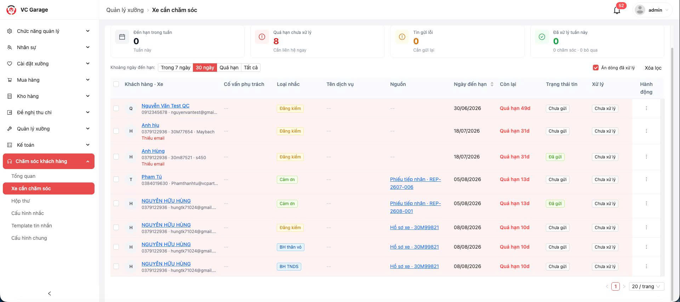This screenshot has width=680, height=302.
Task: Open the 20 / trang page size dropdown
Action: 647,286
